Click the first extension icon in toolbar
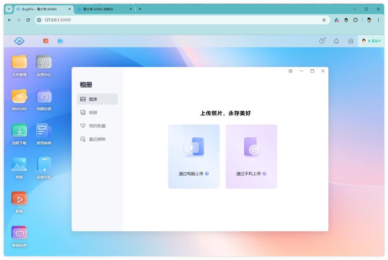The image size is (388, 260). coord(337,20)
